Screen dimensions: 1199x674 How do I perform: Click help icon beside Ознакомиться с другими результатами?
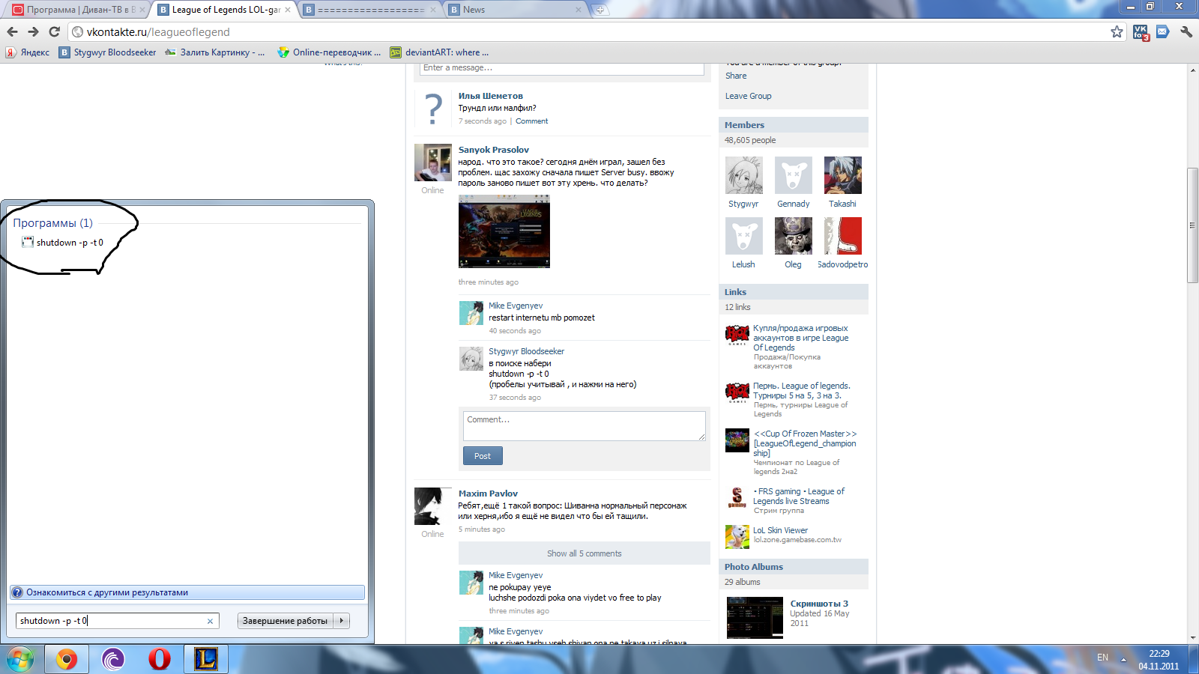tap(17, 592)
